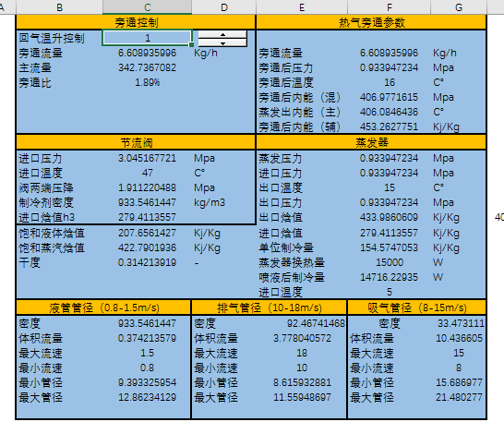Viewport: 504px width, 434px height.
Task: Click the 吸气管径 (8-15m/s) header
Action: pyautogui.click(x=417, y=307)
